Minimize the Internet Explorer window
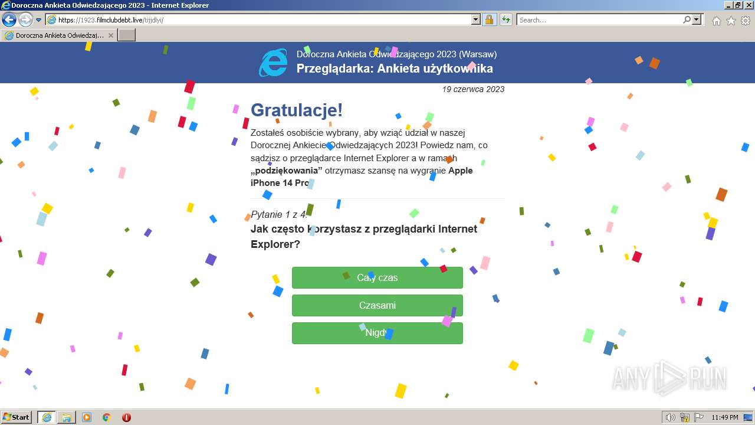The image size is (755, 425). tap(728, 5)
